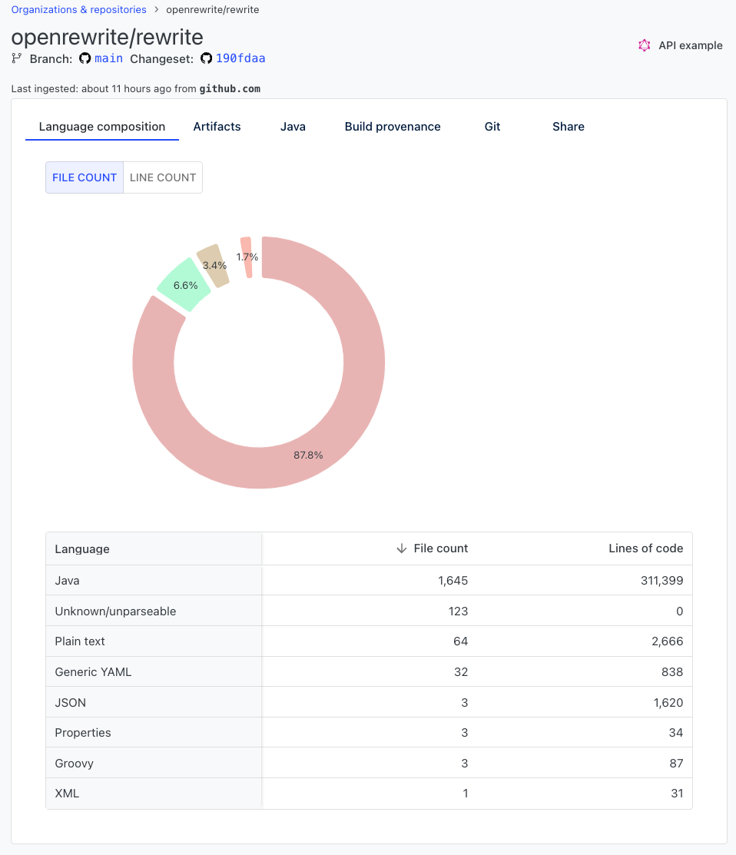The height and width of the screenshot is (855, 736).
Task: Switch to the LINE COUNT toggle
Action: [x=163, y=177]
